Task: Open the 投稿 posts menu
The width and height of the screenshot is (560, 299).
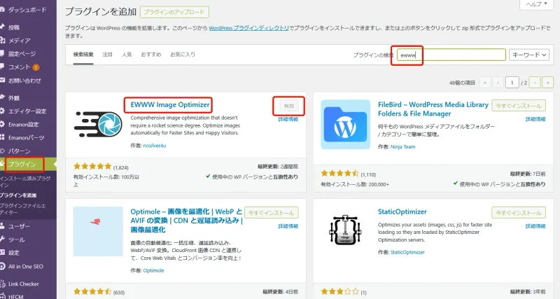Action: coord(14,27)
